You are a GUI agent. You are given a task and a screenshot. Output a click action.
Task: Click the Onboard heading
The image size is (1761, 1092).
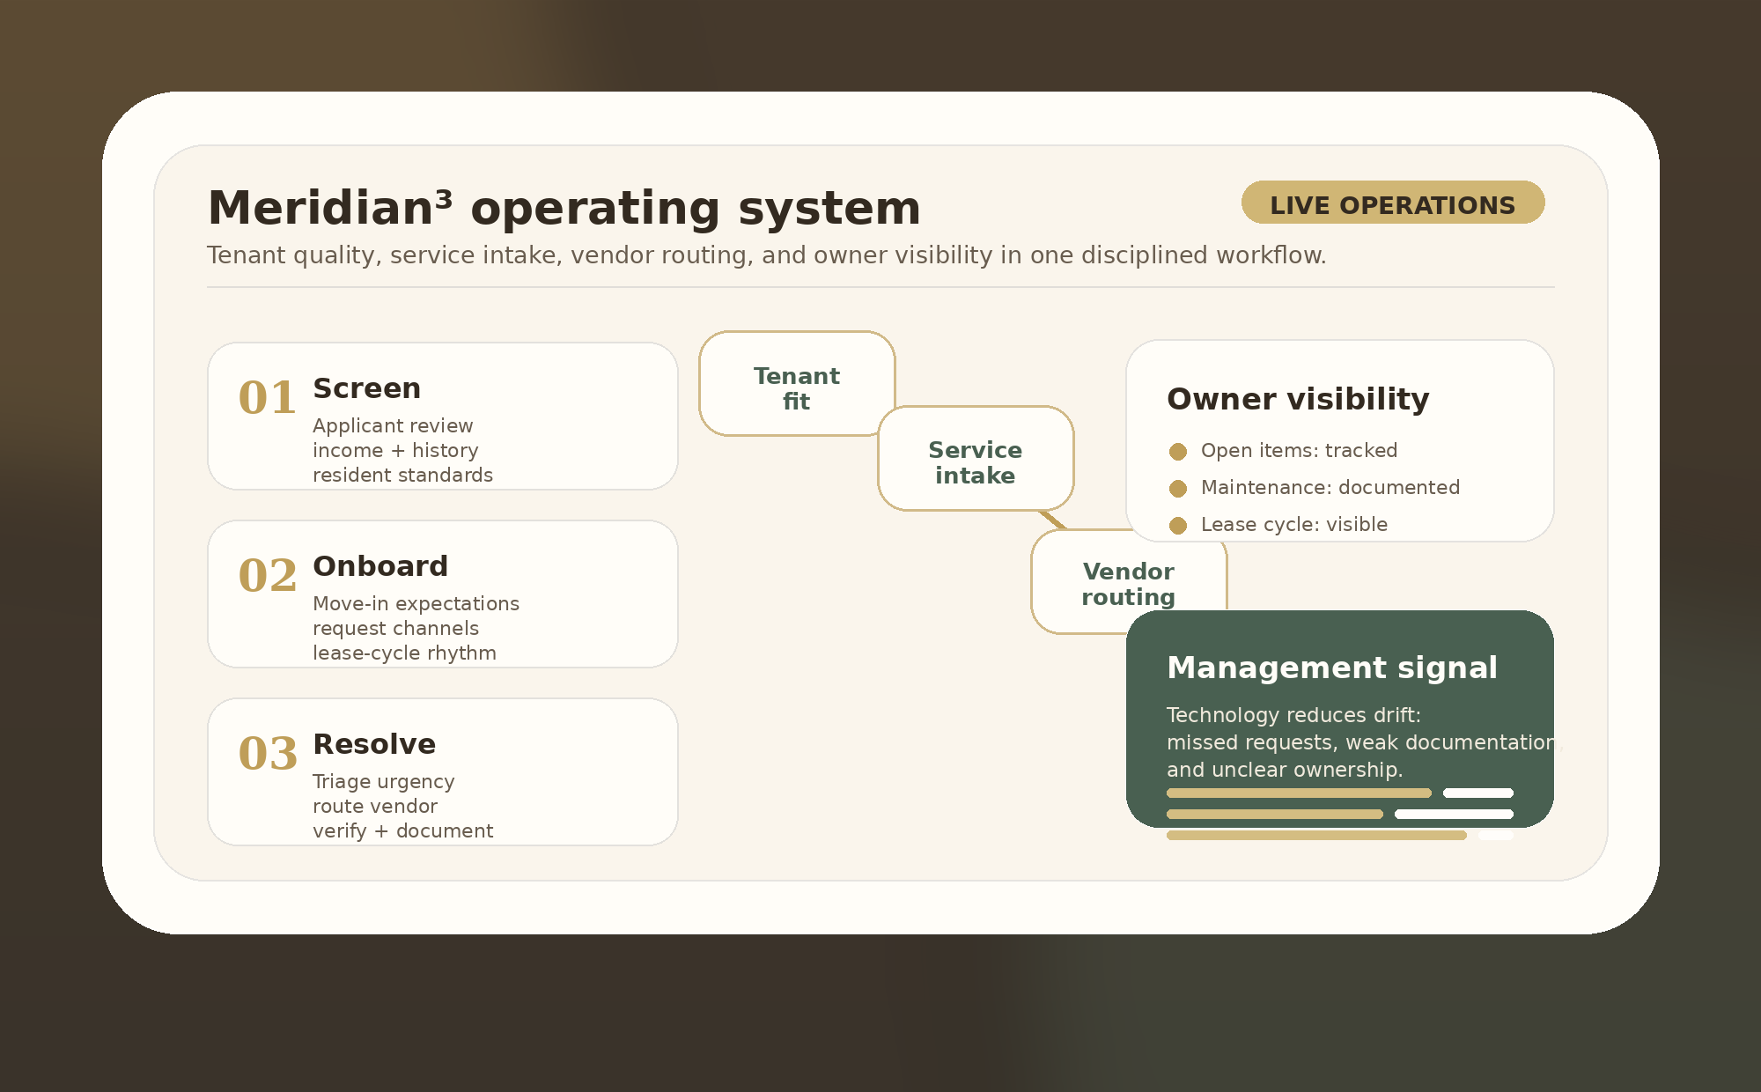(x=380, y=566)
